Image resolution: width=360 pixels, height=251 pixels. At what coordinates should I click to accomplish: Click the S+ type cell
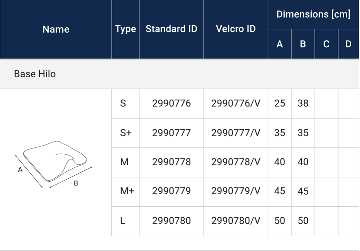(x=126, y=133)
